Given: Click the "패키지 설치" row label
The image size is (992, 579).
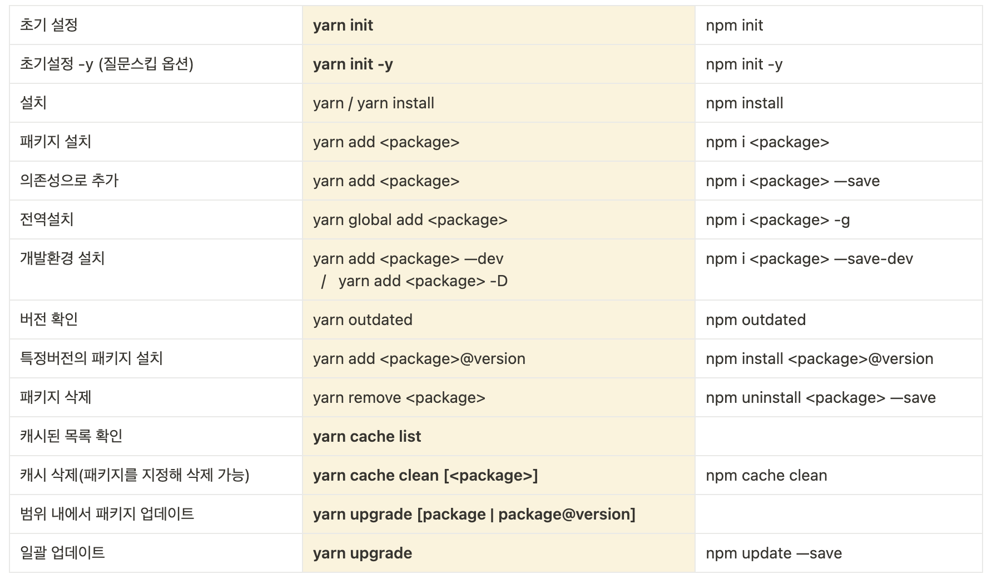Looking at the screenshot, I should point(56,142).
